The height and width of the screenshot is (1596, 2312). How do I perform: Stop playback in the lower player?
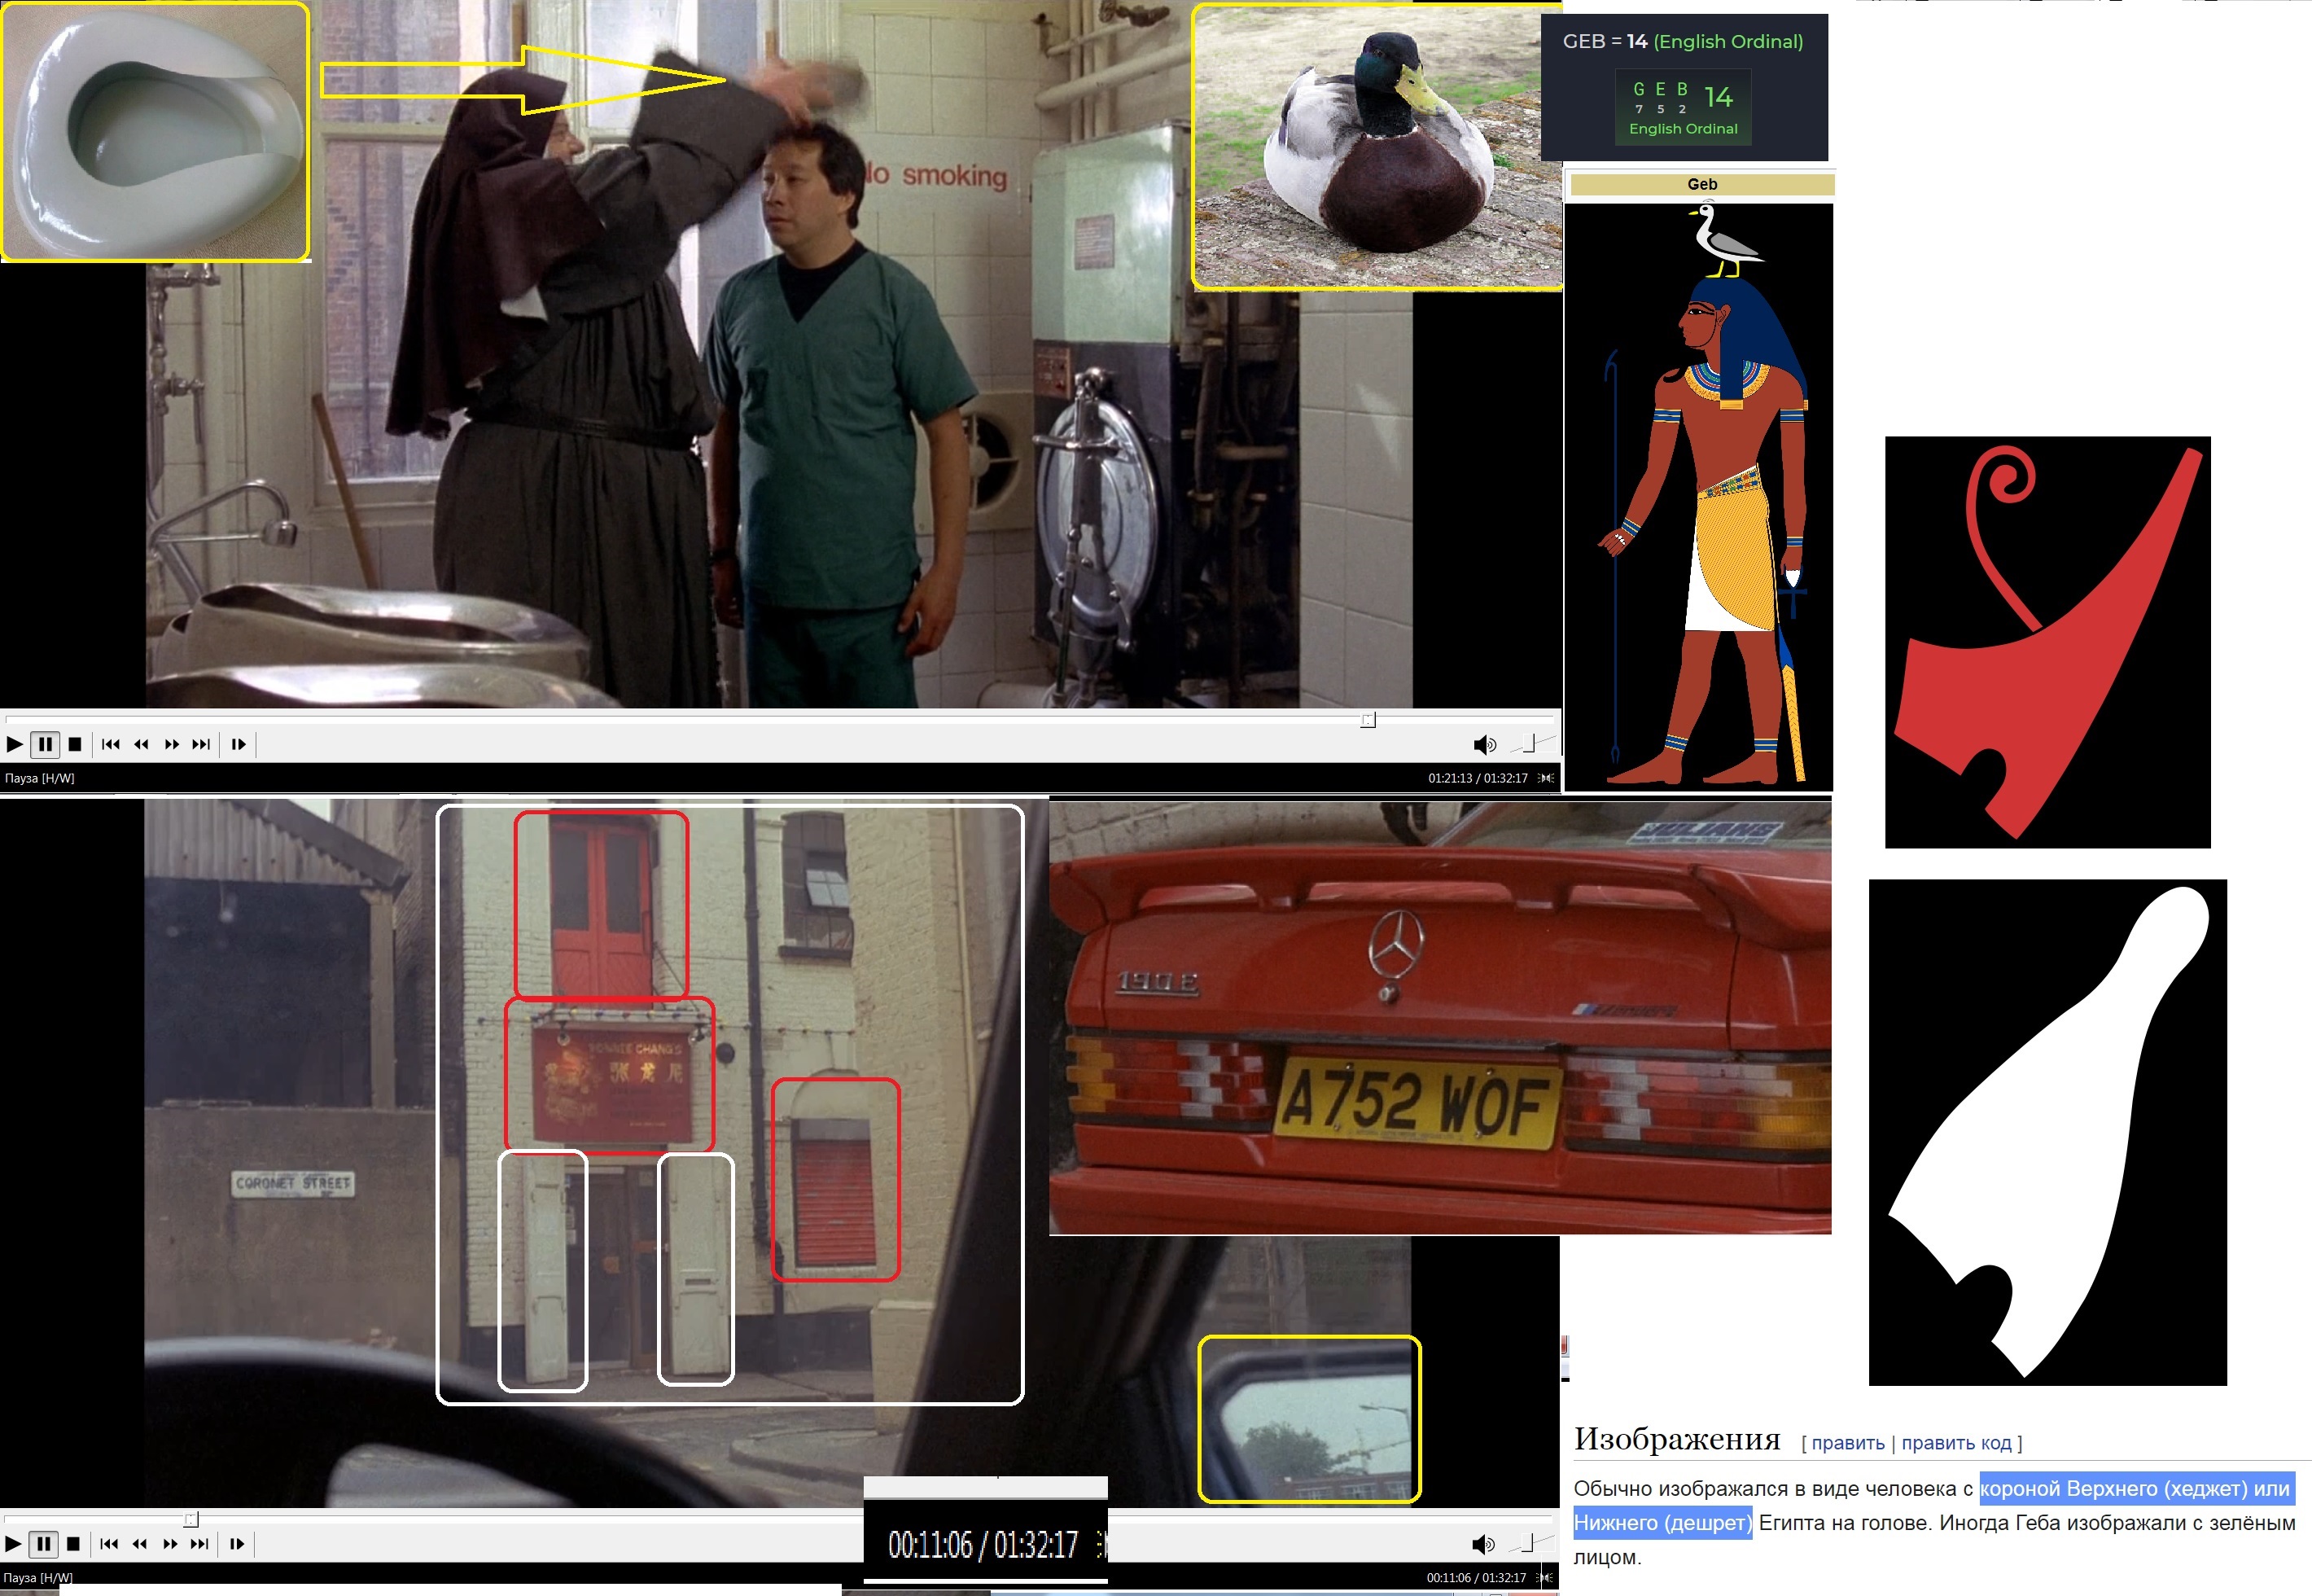(73, 1544)
